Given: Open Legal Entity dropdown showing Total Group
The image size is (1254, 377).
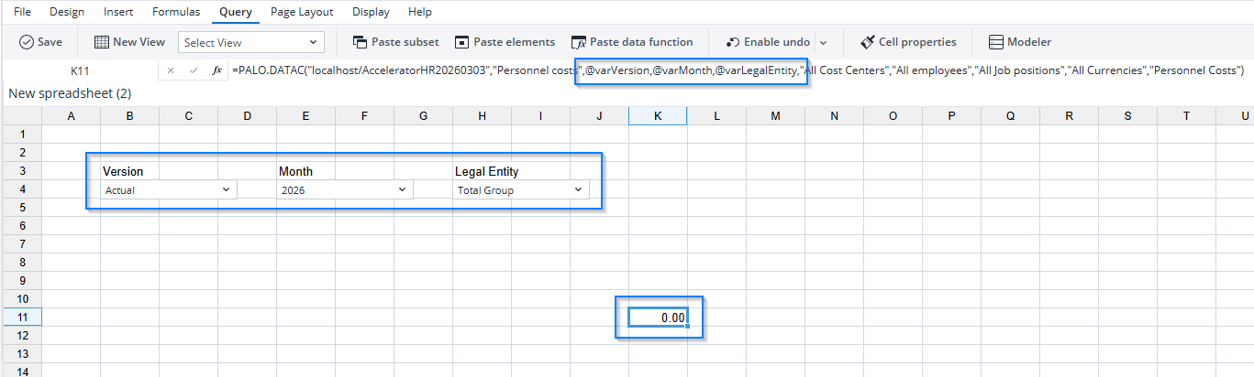Looking at the screenshot, I should pyautogui.click(x=578, y=189).
